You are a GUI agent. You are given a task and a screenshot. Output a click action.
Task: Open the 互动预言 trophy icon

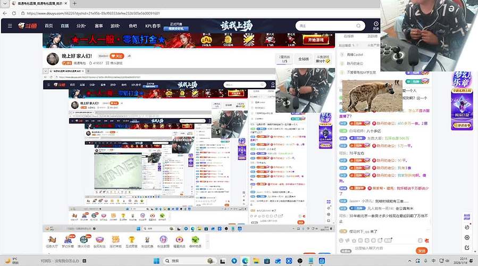point(131,242)
